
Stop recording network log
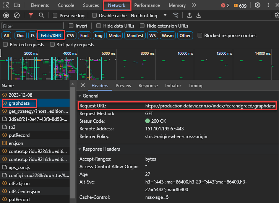(x=6, y=16)
